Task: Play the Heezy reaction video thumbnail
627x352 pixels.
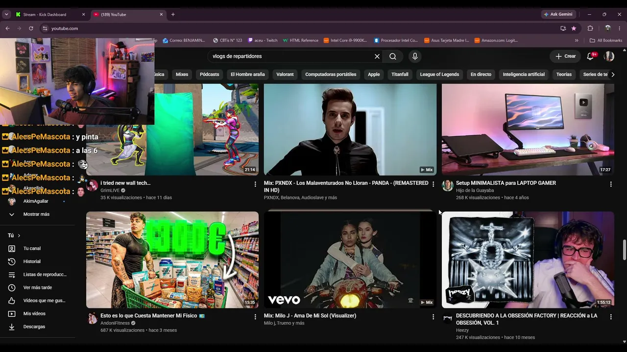Action: tap(528, 260)
